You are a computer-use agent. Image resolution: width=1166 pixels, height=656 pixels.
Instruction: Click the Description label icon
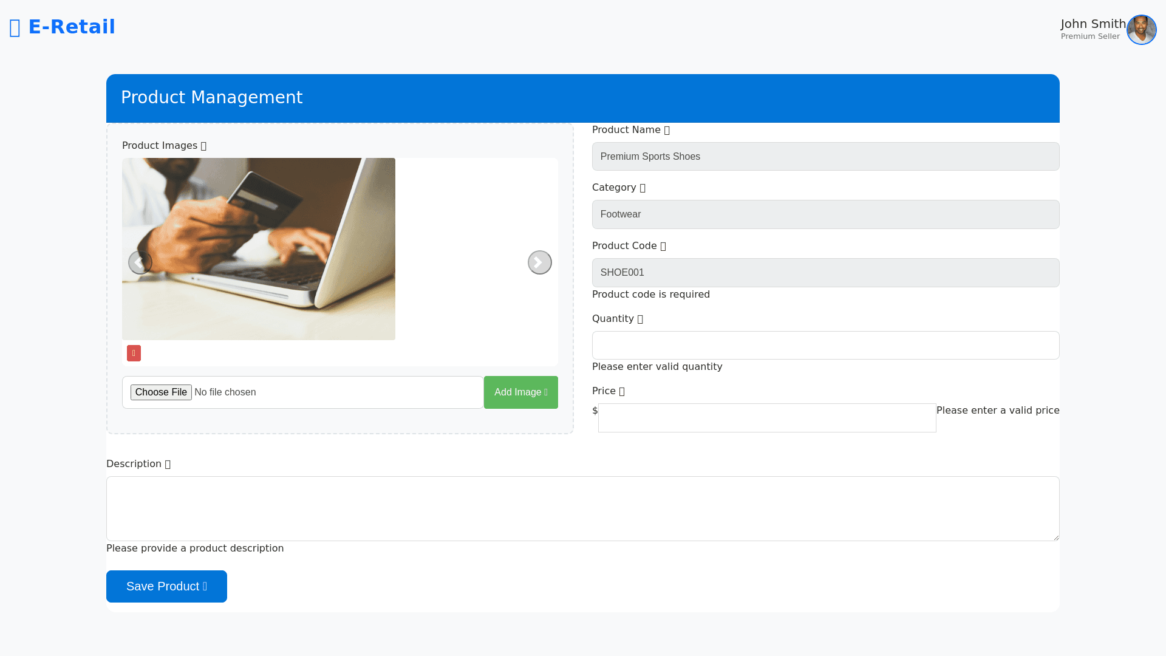(168, 464)
